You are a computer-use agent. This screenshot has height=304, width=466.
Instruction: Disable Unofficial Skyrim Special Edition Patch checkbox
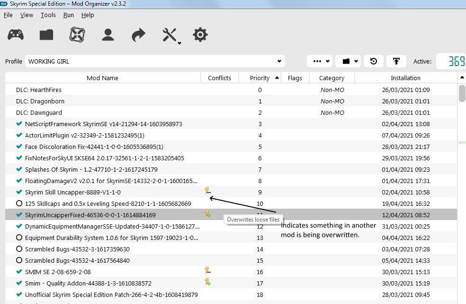pyautogui.click(x=19, y=295)
